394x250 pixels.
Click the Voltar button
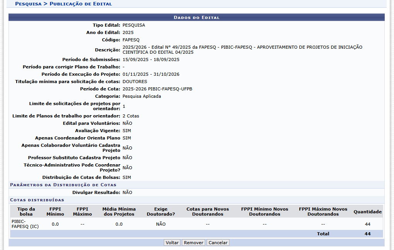[x=172, y=243]
